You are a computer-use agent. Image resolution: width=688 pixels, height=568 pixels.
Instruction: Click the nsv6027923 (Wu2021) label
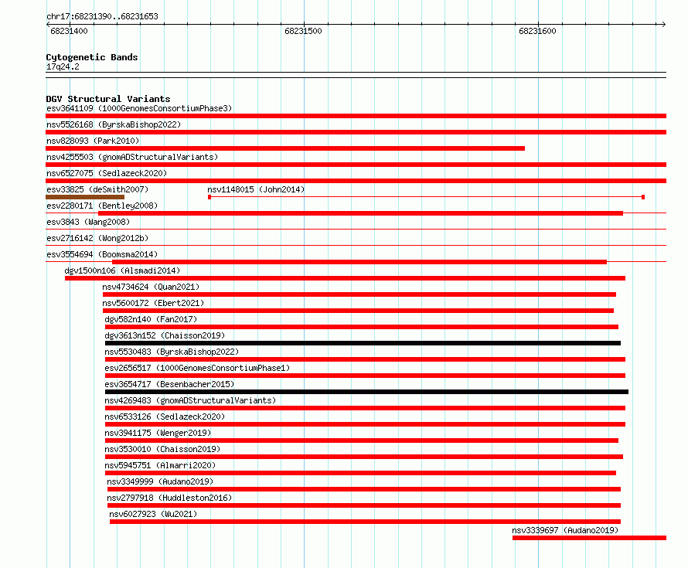[153, 514]
